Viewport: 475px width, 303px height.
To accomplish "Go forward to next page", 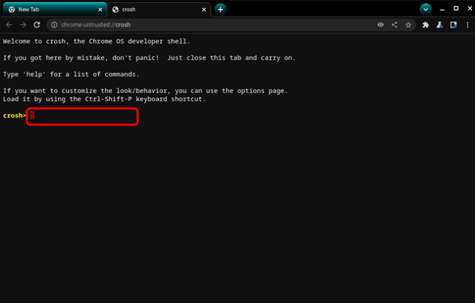I will click(x=23, y=25).
